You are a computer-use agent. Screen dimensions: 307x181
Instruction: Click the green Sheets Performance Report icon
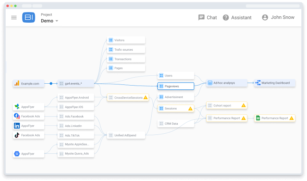258,118
